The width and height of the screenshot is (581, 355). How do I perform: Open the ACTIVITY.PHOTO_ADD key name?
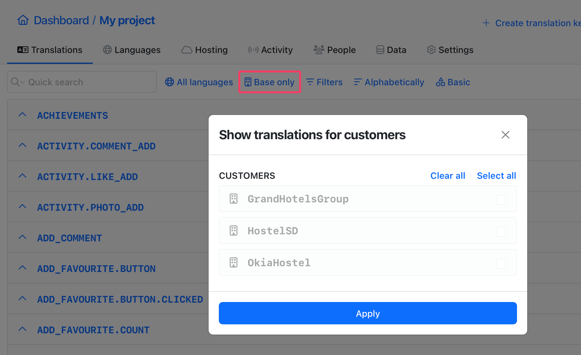click(91, 208)
